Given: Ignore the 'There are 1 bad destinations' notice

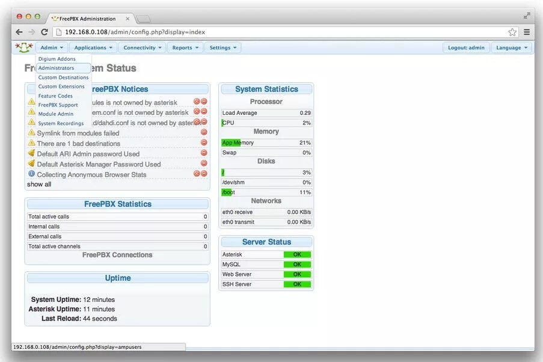Looking at the screenshot, I should coord(204,143).
